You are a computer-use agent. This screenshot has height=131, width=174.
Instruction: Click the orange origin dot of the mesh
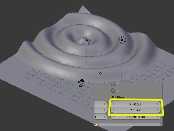click(x=100, y=73)
